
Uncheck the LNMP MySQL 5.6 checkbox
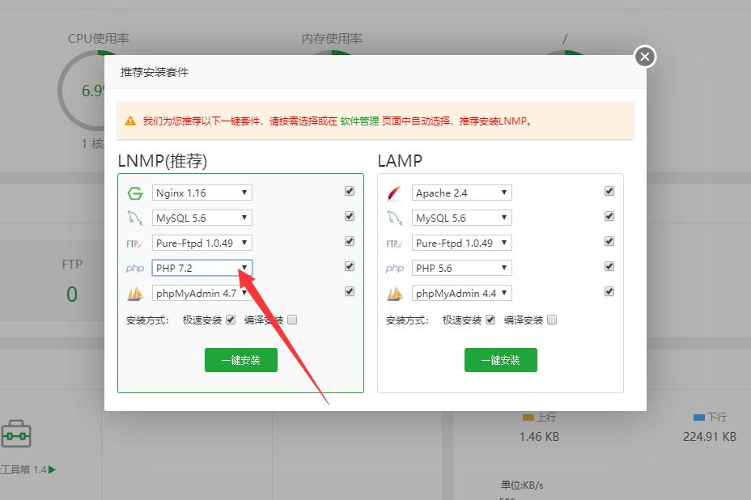(350, 216)
